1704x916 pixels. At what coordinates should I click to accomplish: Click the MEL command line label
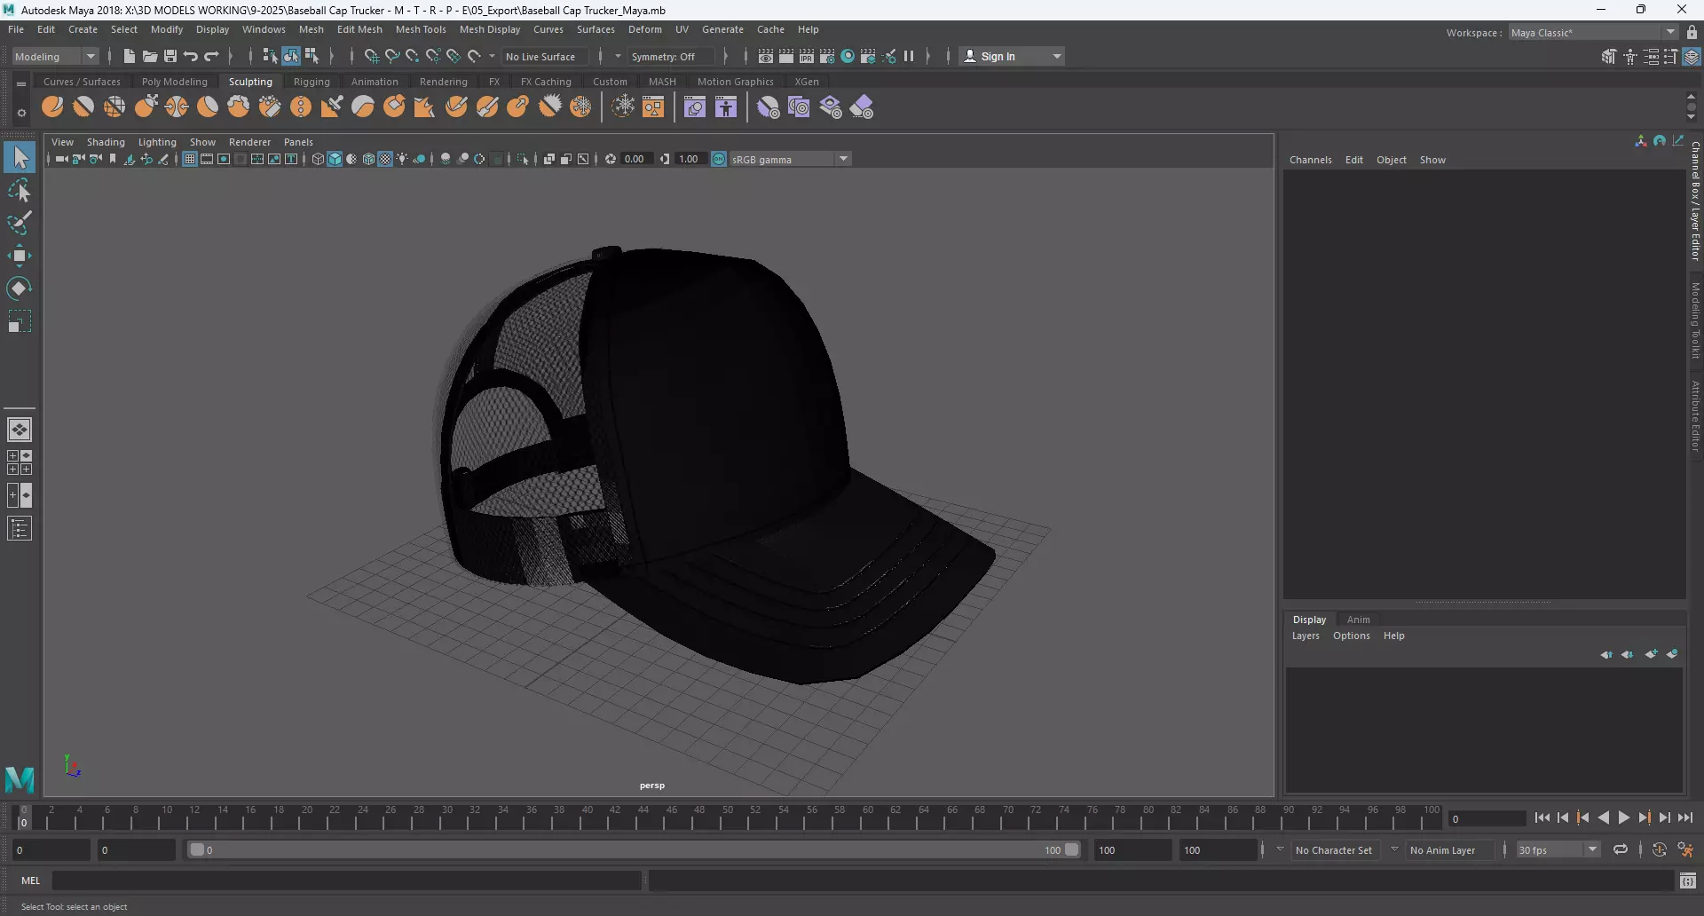click(x=31, y=880)
